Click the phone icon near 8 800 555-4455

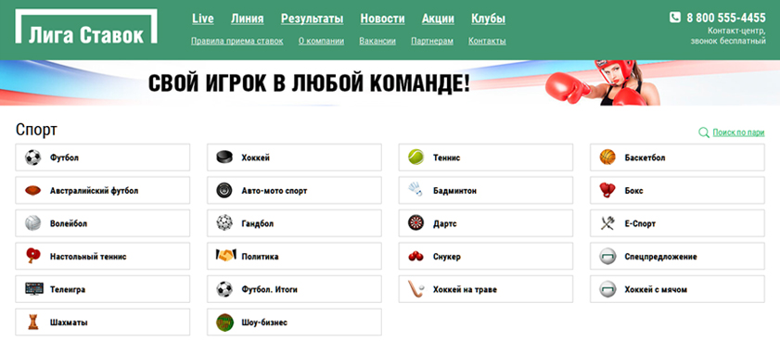click(674, 18)
